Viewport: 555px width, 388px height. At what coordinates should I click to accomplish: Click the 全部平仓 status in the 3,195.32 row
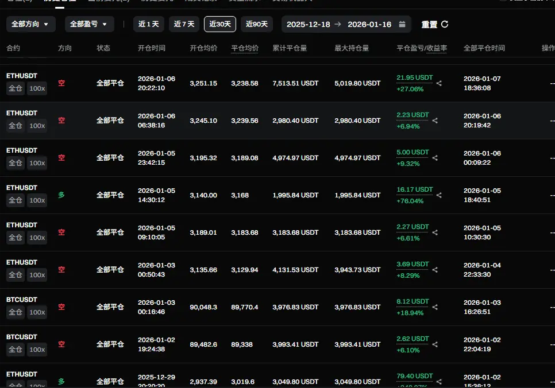[x=110, y=158]
